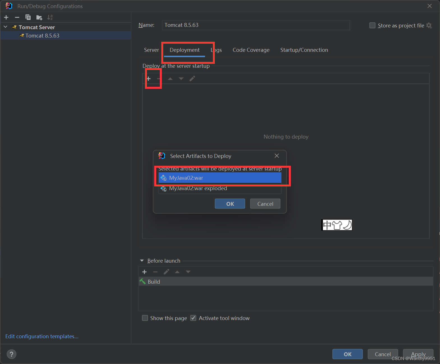
Task: Move deployment item up arrow
Action: click(x=170, y=79)
